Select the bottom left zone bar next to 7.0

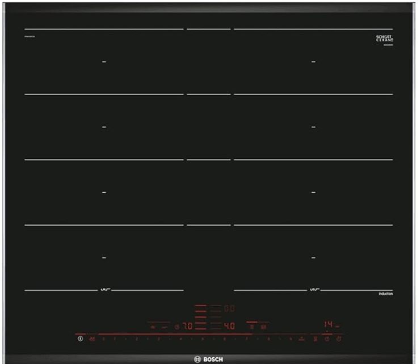point(200,329)
